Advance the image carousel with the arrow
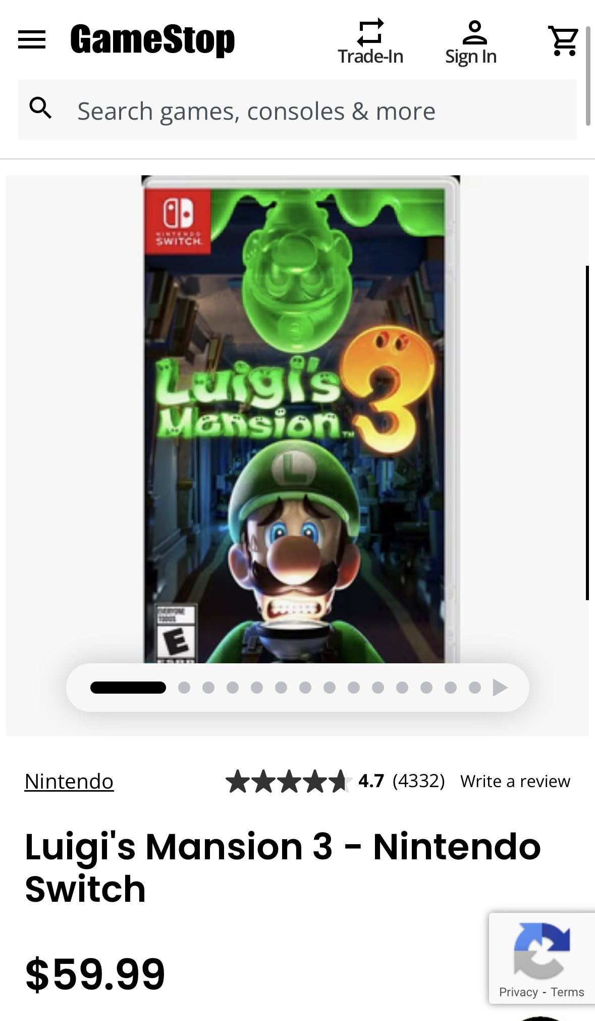Screen dimensions: 595x1021 tap(500, 688)
